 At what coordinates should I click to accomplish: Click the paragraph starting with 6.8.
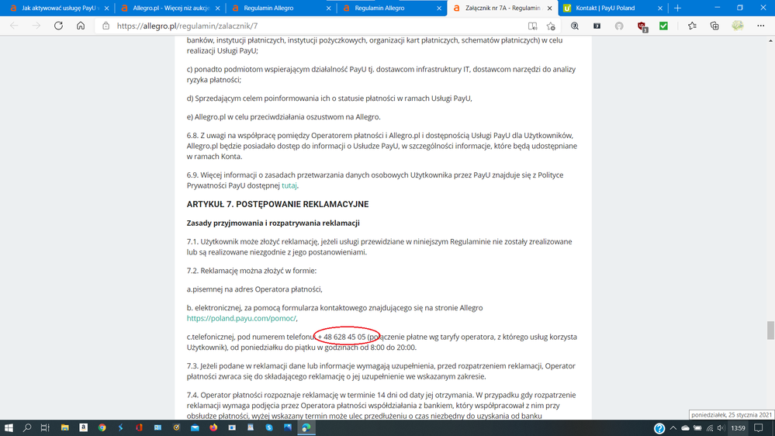pyautogui.click(x=382, y=146)
